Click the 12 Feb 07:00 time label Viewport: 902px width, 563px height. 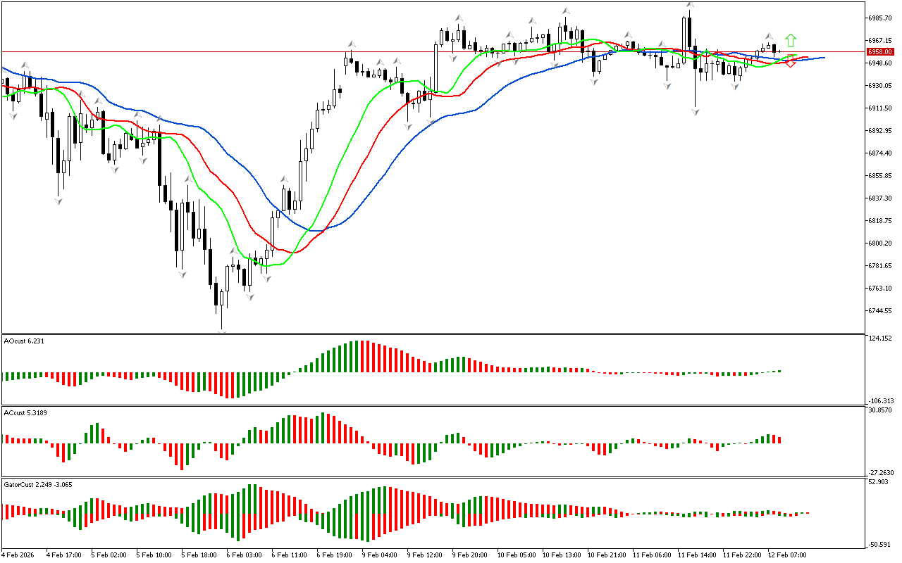coord(787,555)
